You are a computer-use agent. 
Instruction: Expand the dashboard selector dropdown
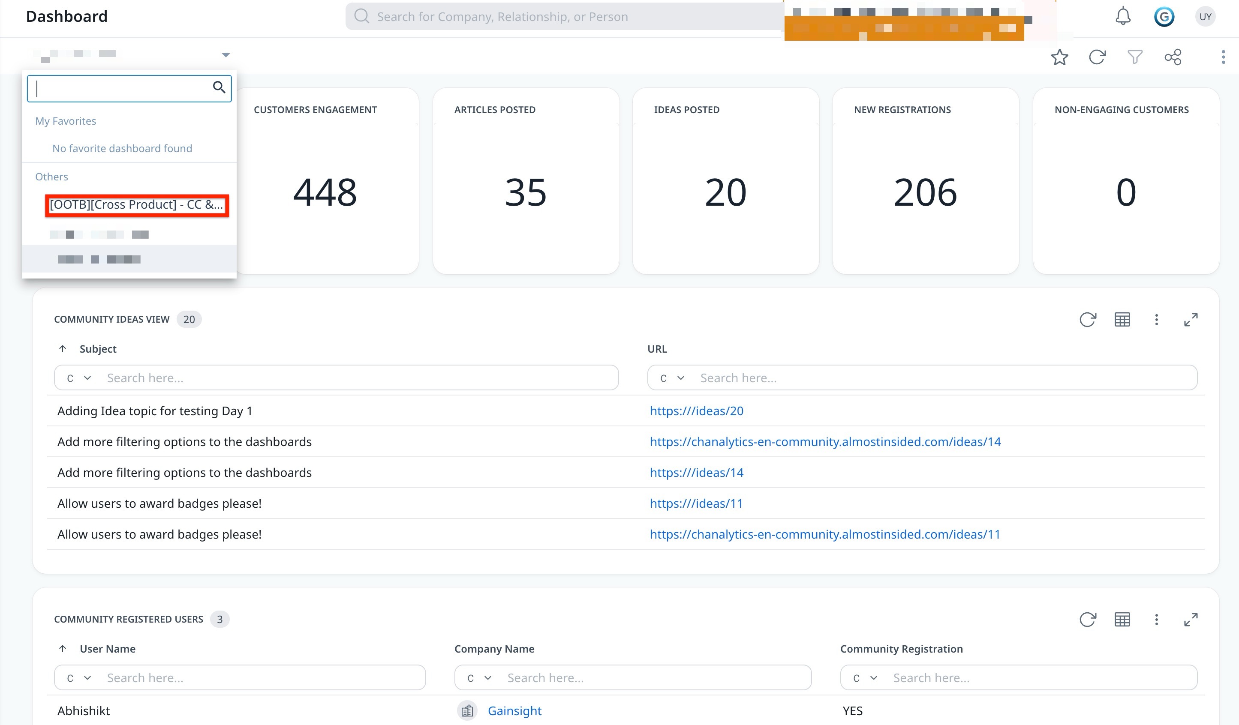[x=225, y=55]
